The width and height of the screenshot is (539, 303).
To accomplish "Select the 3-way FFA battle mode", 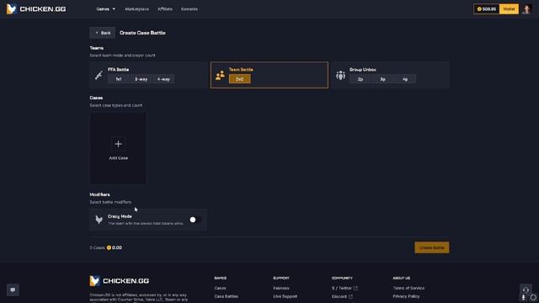I will [141, 79].
